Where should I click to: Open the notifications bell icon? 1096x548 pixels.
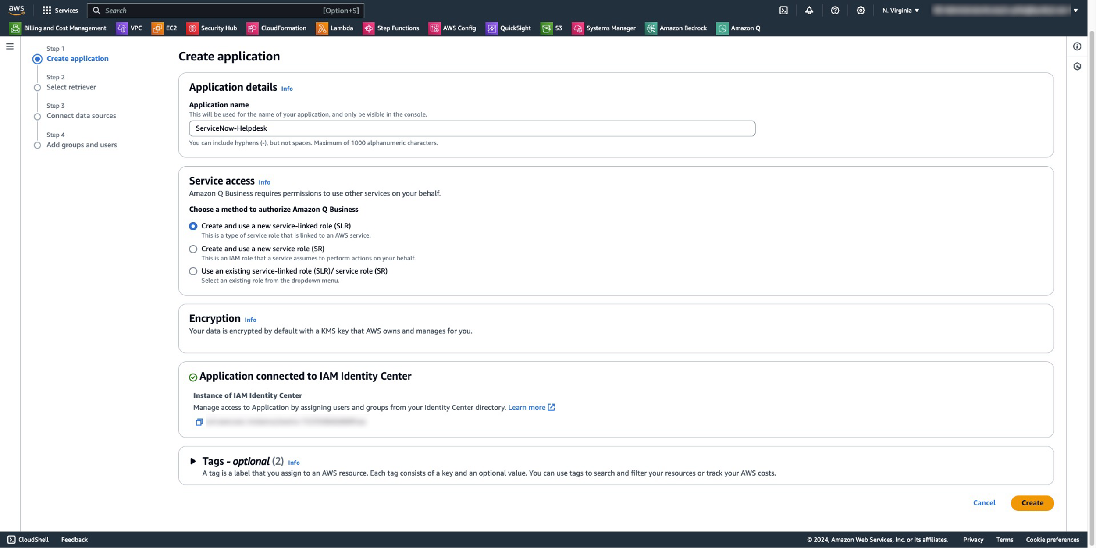(x=809, y=11)
